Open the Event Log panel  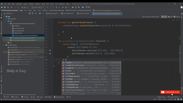pyautogui.click(x=162, y=97)
